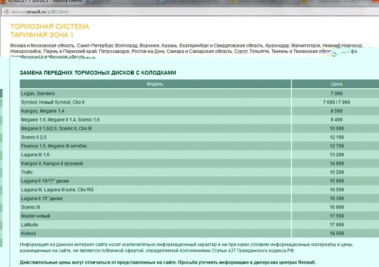The width and height of the screenshot is (379, 267).
Task: Select the 'Koleos' row
Action: [x=200, y=233]
